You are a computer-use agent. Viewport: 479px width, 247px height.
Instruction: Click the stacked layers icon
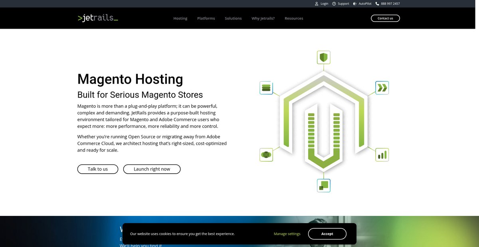tap(266, 88)
